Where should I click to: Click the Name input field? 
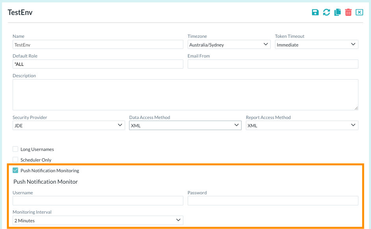click(x=98, y=45)
